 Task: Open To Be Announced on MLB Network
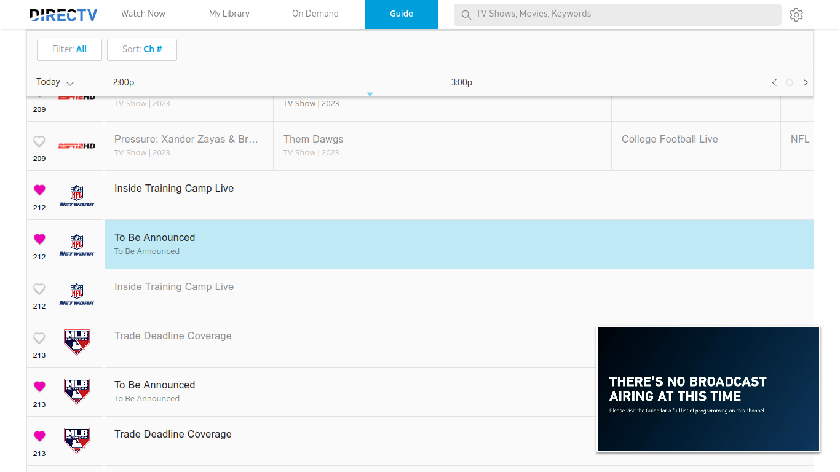(x=351, y=391)
